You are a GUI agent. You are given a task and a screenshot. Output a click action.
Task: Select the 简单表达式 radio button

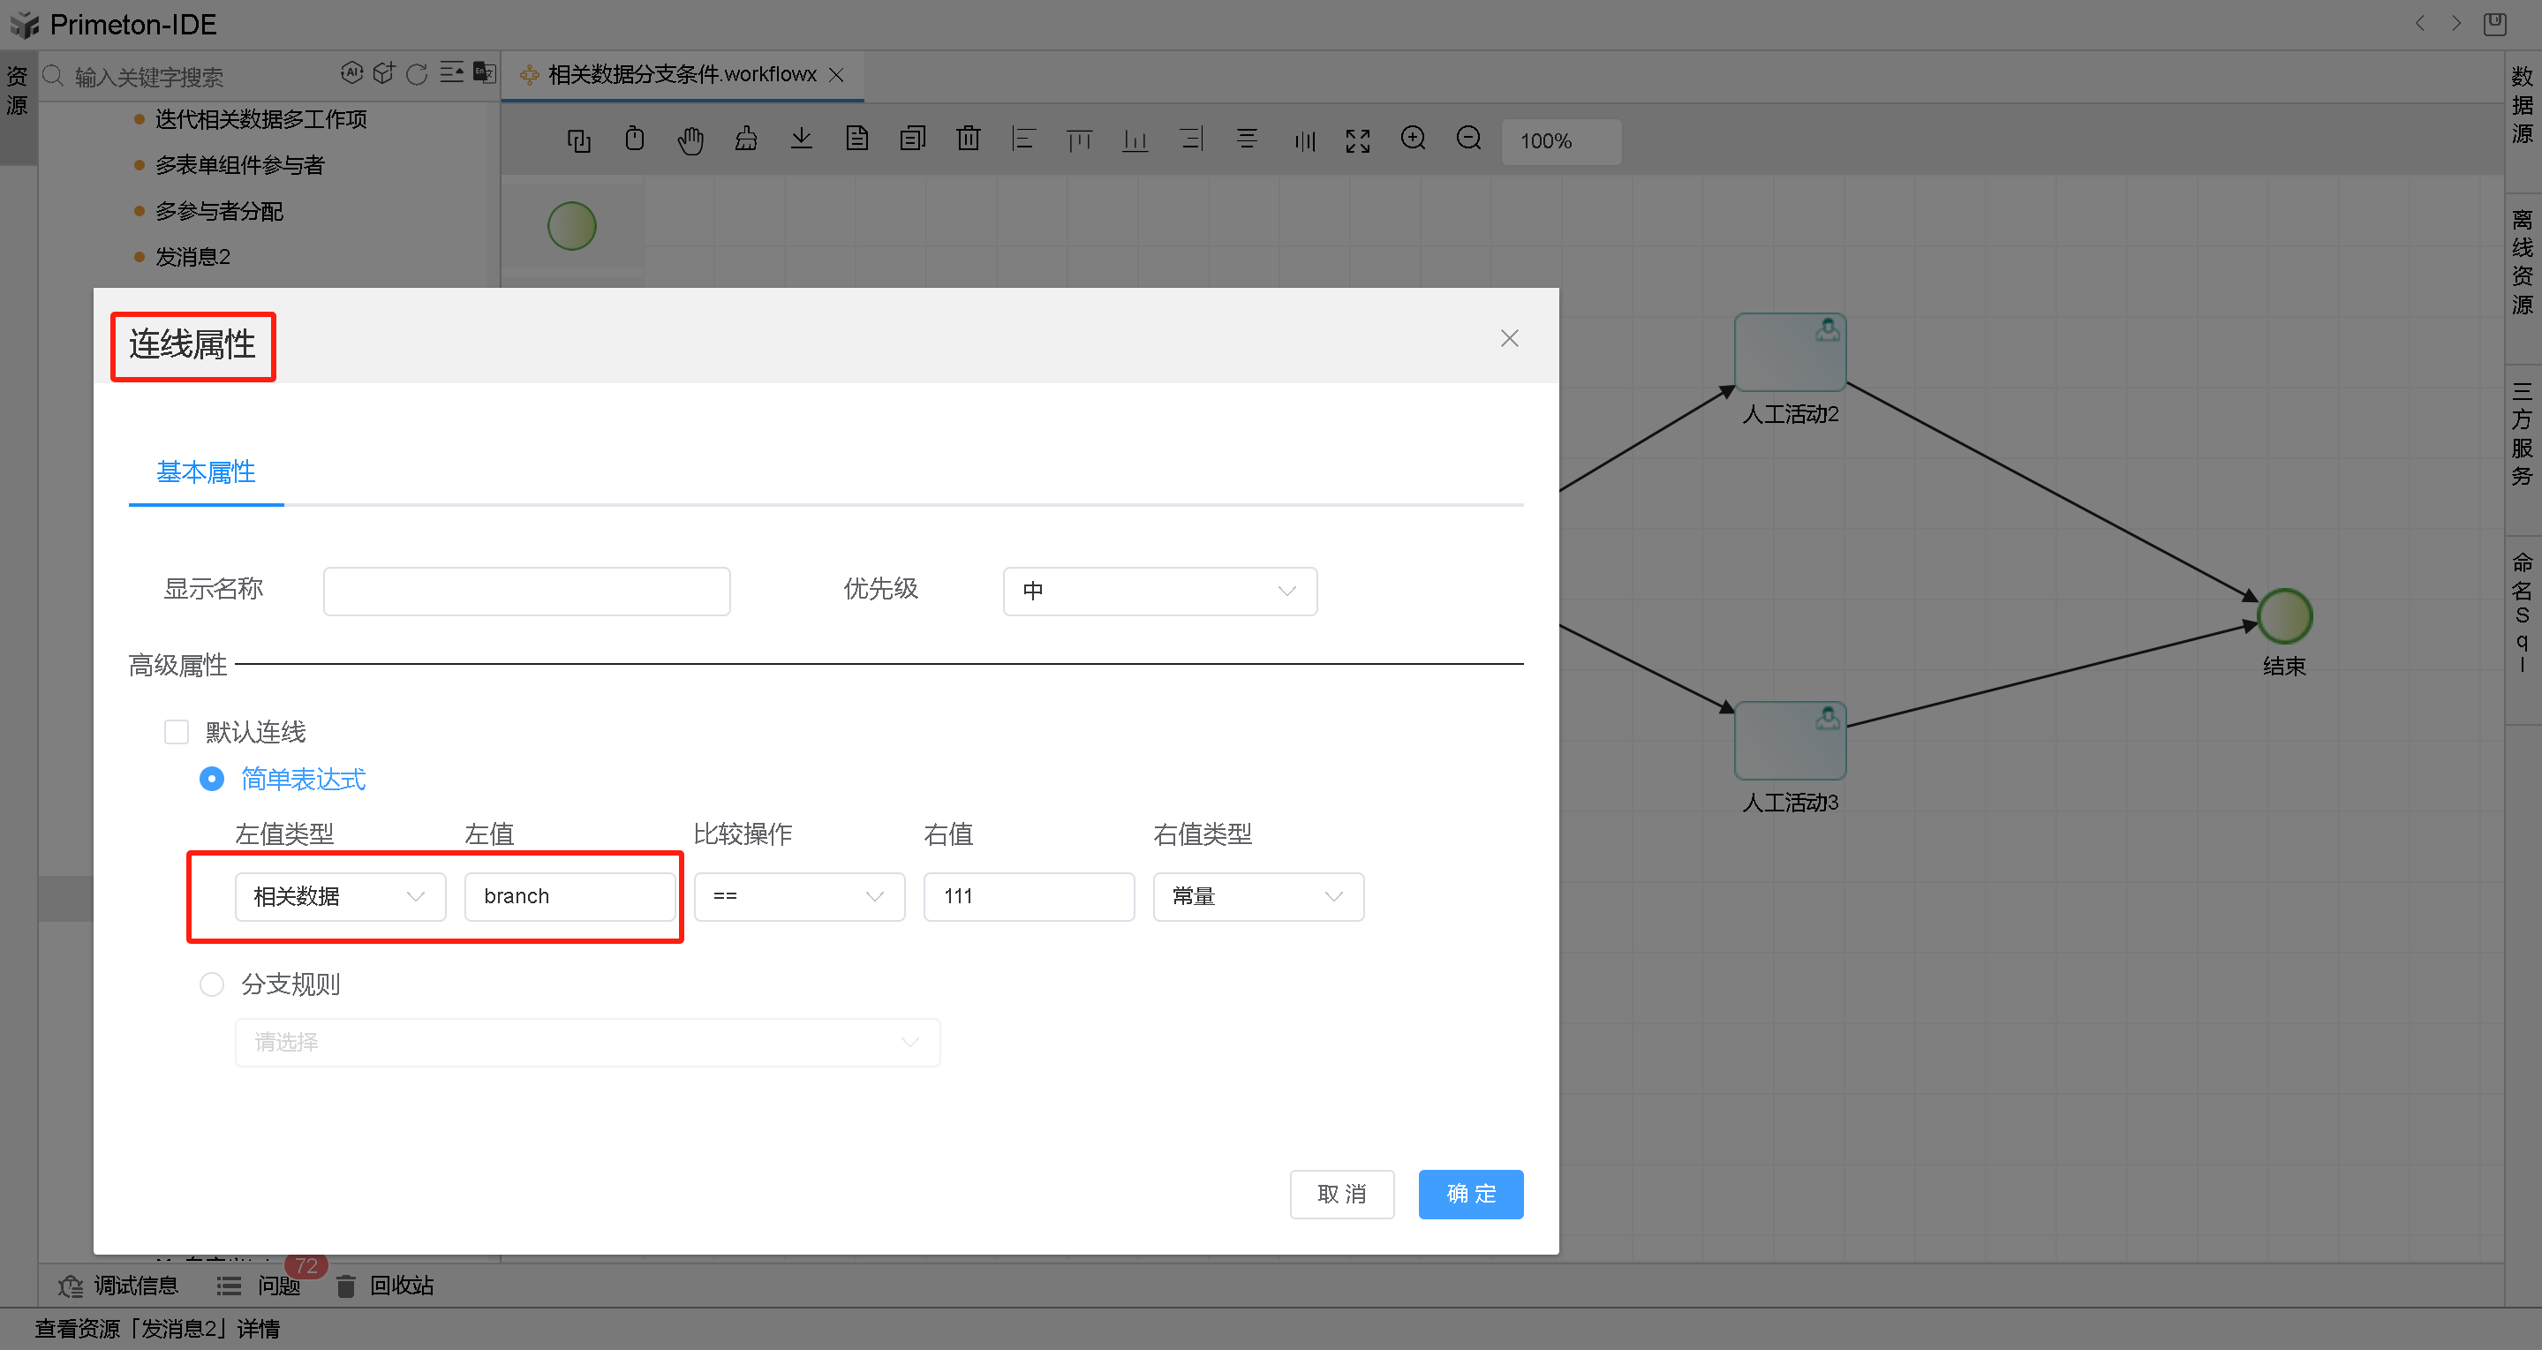click(x=210, y=779)
